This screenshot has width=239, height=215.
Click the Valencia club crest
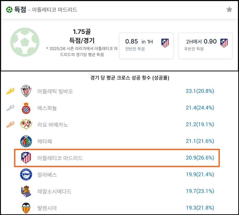click(26, 208)
